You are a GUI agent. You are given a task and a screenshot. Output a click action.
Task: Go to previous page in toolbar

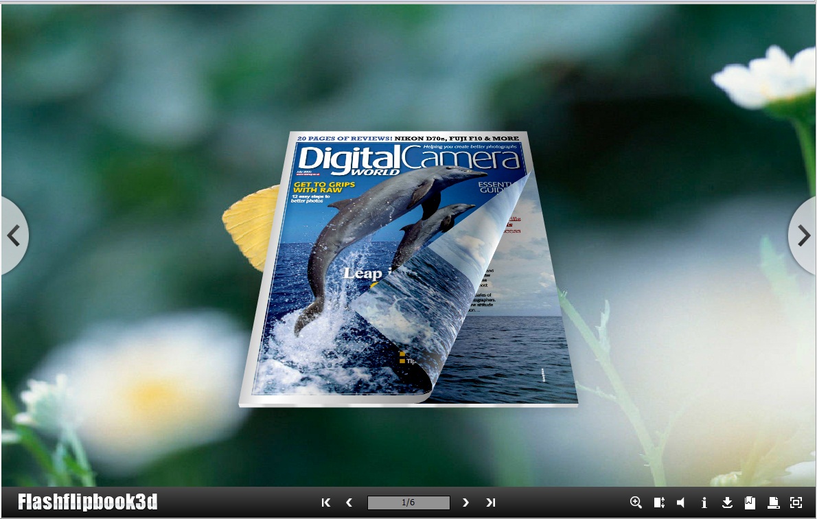pos(349,503)
